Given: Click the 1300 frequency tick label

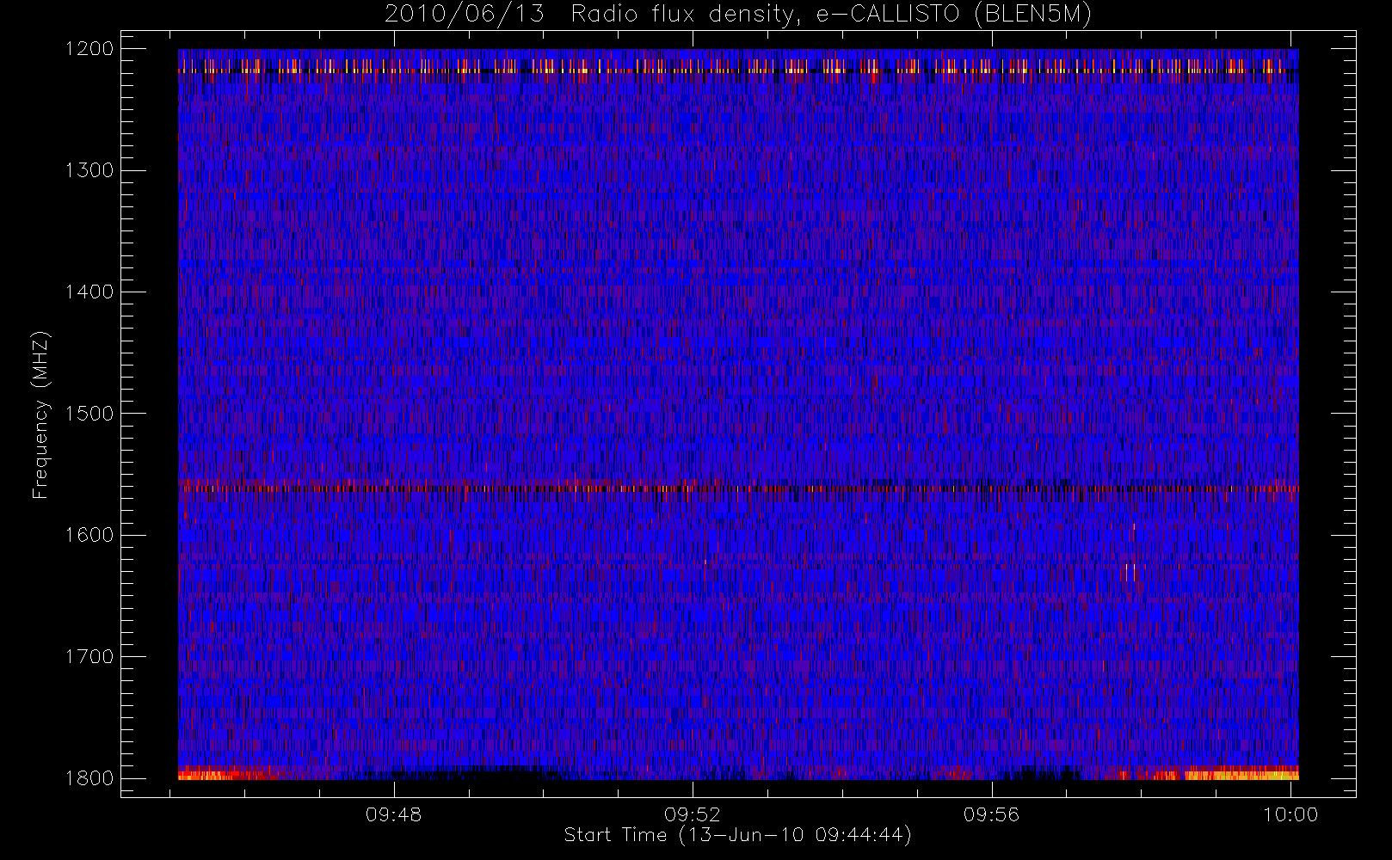Looking at the screenshot, I should click(x=89, y=170).
